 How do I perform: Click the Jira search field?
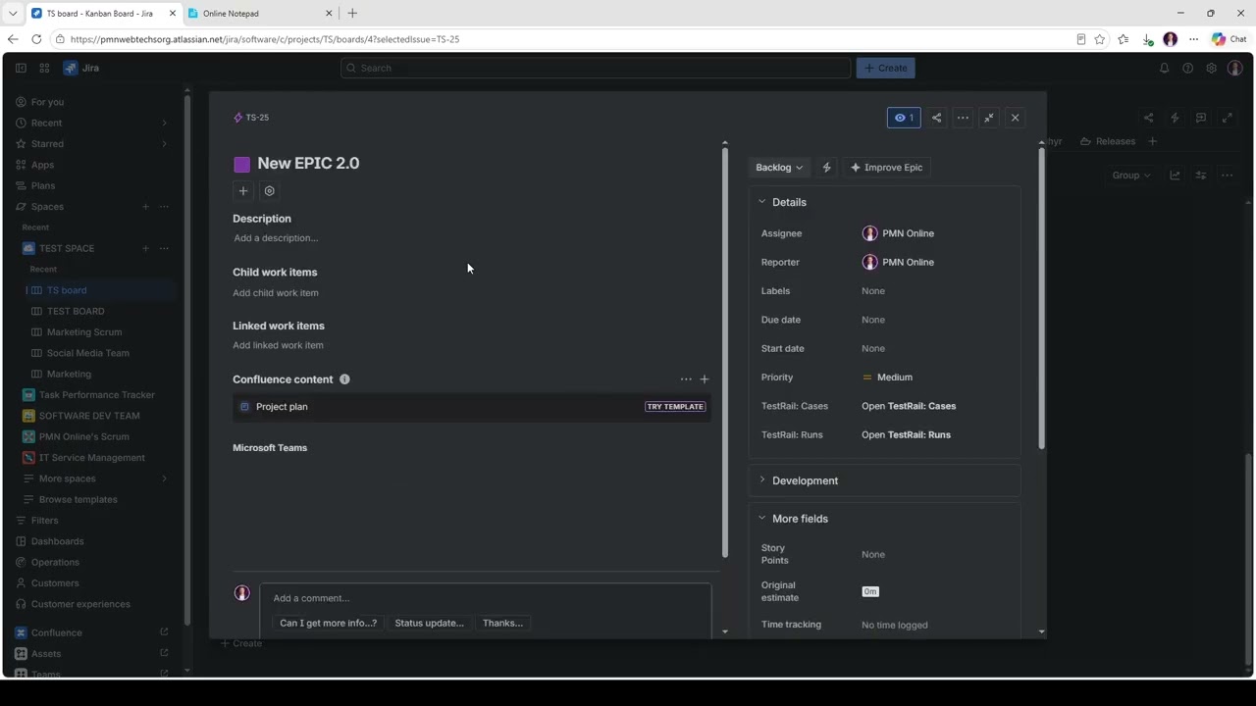point(596,68)
